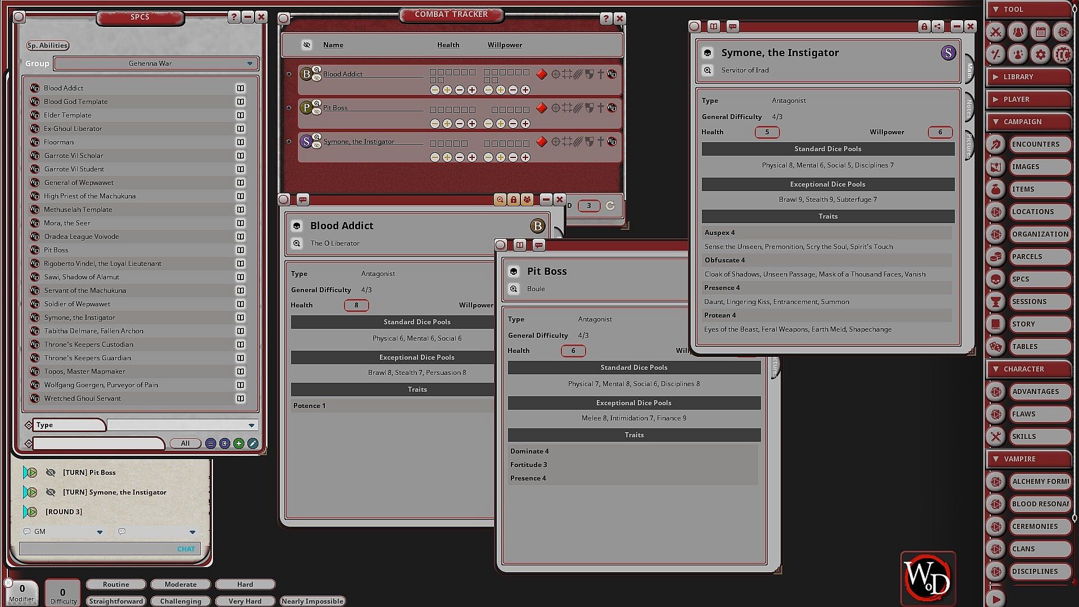Click Symone's first empty health box

pos(433,144)
